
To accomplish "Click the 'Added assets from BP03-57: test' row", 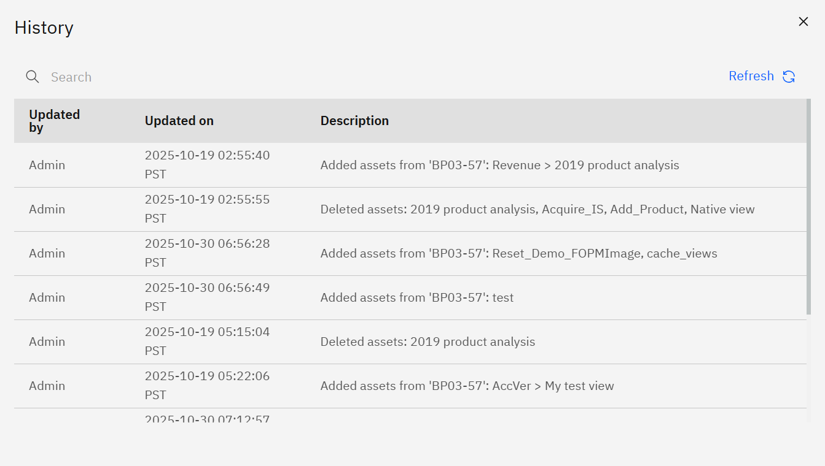I will pos(416,297).
